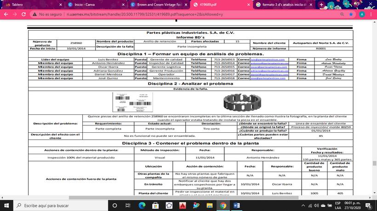Image resolution: width=377 pixels, height=211 pixels.
Task: Click the barcode label evidence image
Action: (133, 102)
